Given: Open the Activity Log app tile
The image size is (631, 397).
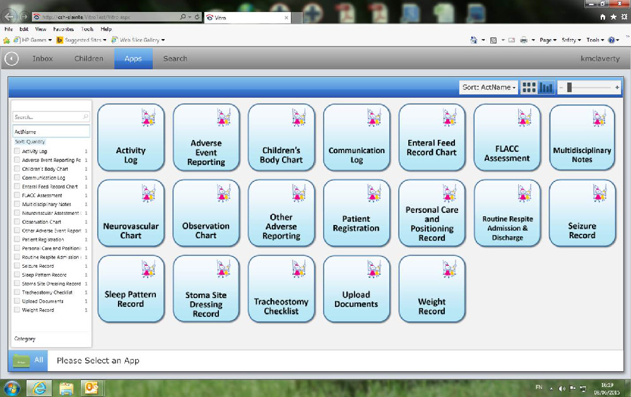Looking at the screenshot, I should (131, 137).
